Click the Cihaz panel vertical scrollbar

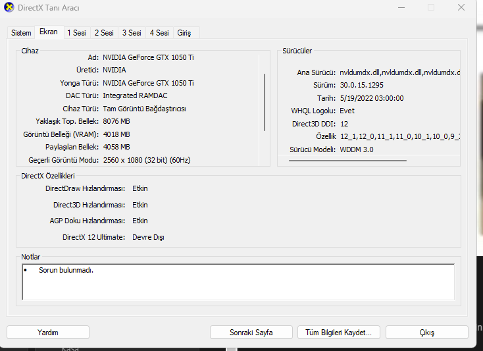(x=265, y=103)
